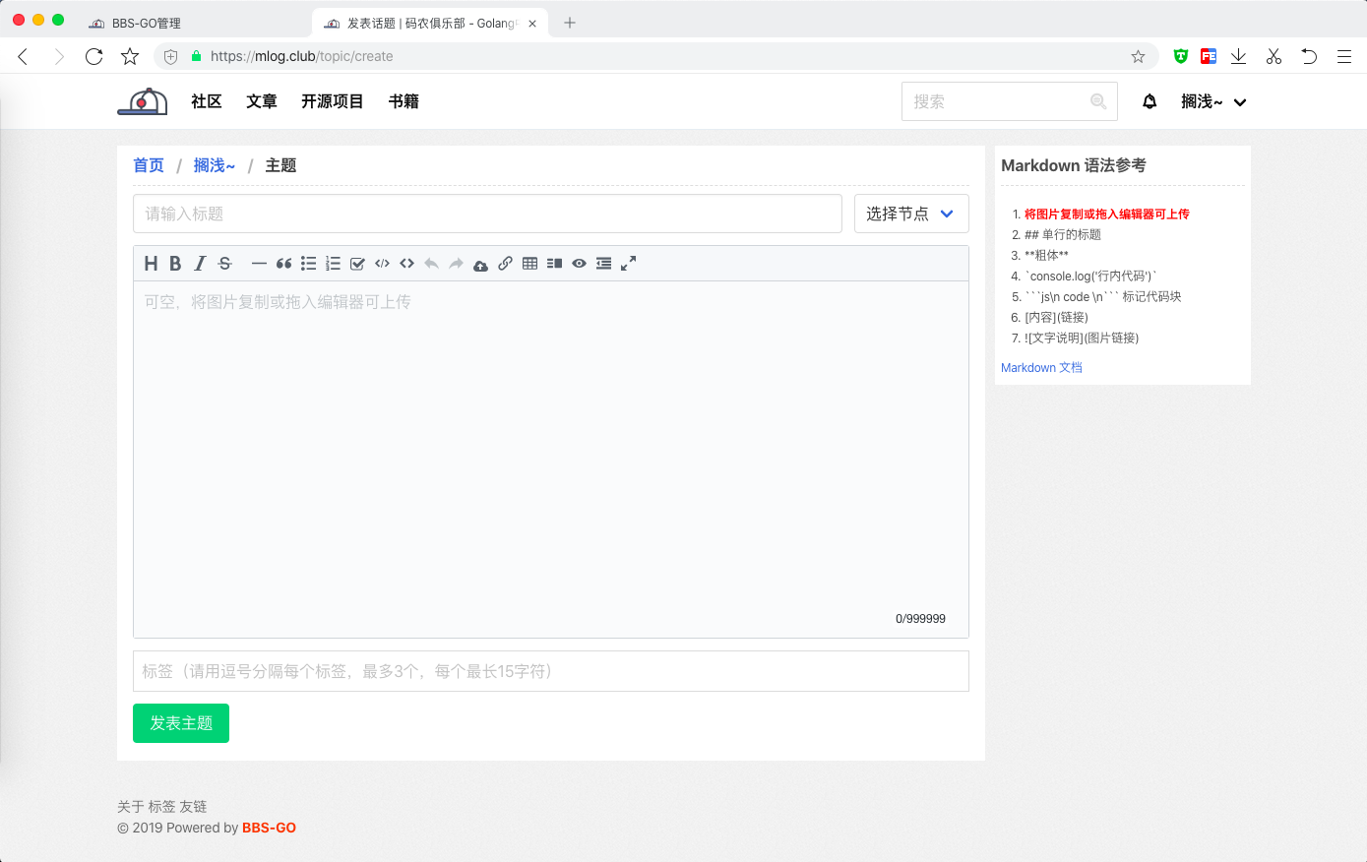The height and width of the screenshot is (862, 1367).
Task: Insert a block quote
Action: point(283,263)
